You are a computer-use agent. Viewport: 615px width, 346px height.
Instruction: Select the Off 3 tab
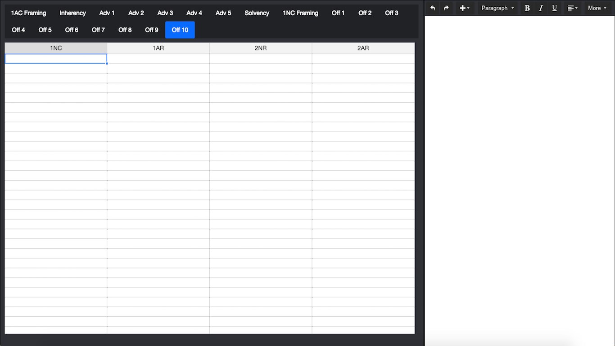(392, 13)
